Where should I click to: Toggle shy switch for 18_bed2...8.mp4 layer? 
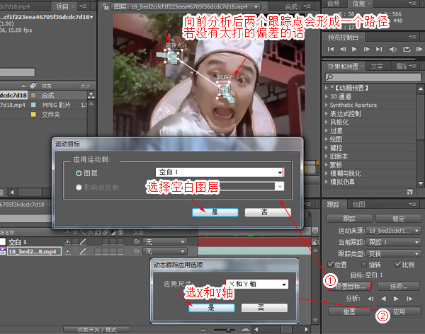[x=67, y=251]
